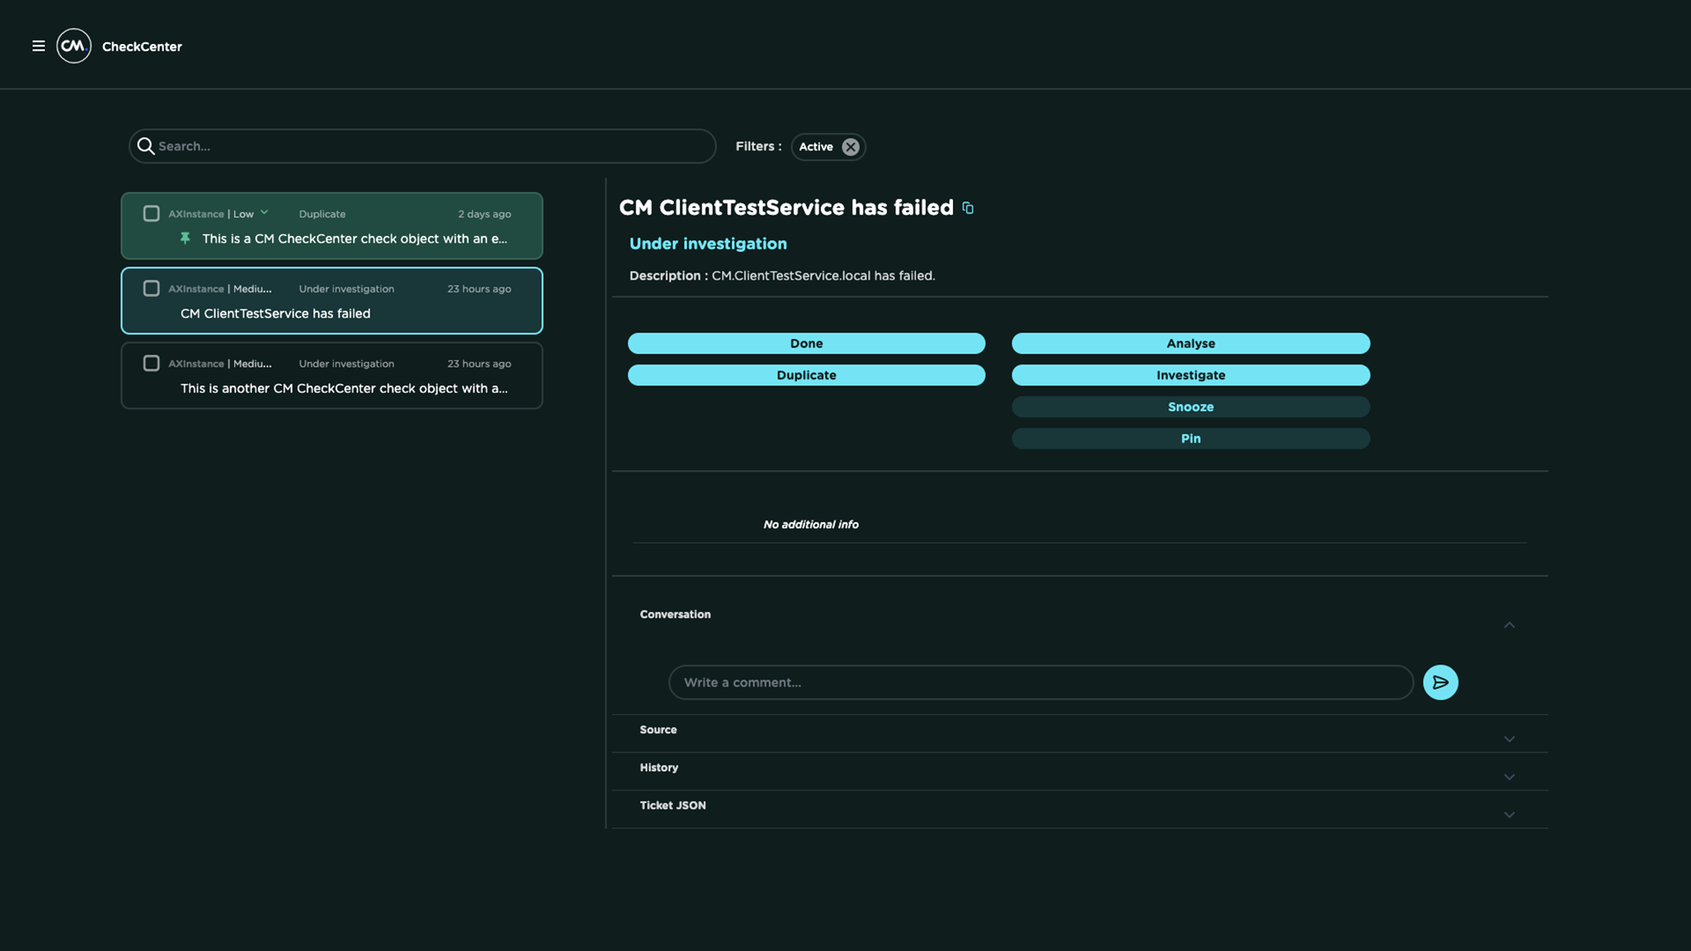Open the hamburger navigation menu
This screenshot has width=1691, height=951.
(x=38, y=46)
